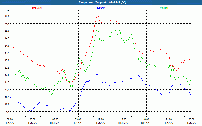This screenshot has height=126, width=202.
Task: Click the green Windchill legend label
Action: point(164,8)
